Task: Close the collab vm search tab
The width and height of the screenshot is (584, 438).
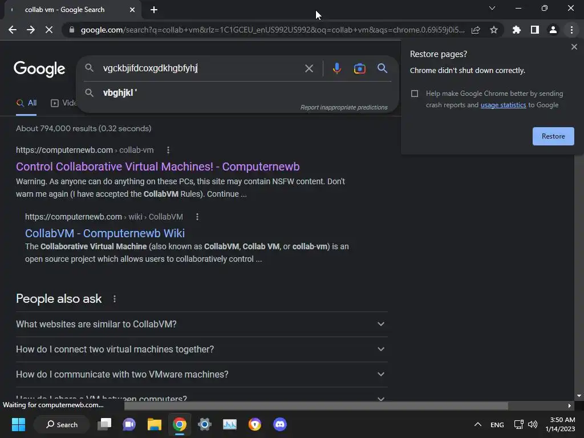Action: 132,10
